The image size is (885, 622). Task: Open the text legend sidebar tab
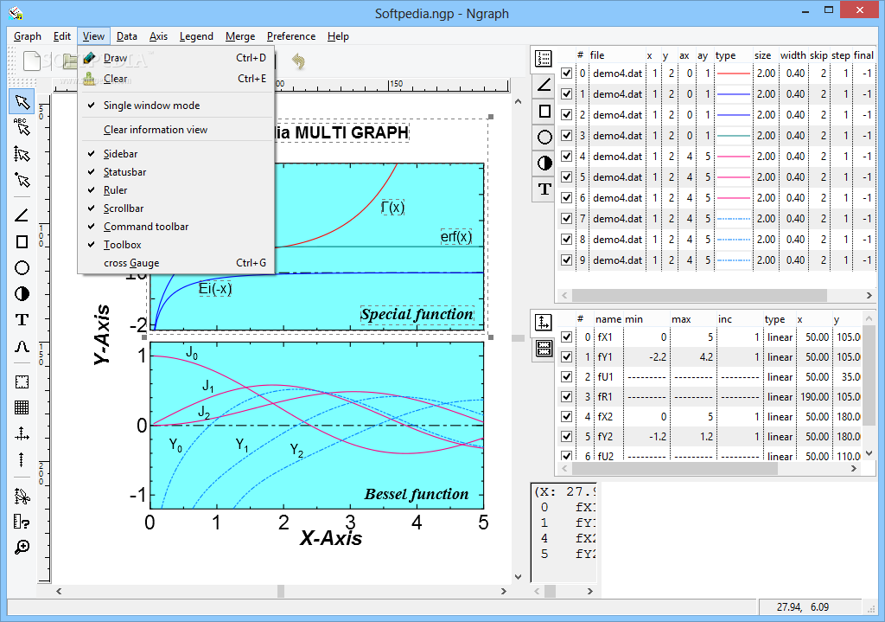544,189
